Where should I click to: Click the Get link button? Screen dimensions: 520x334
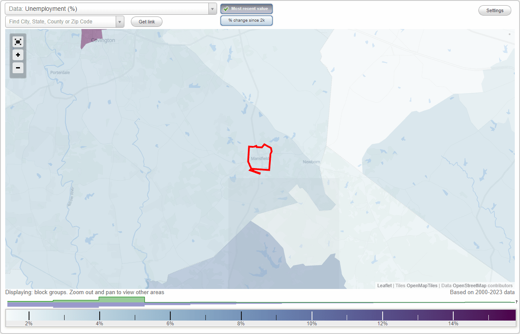146,21
